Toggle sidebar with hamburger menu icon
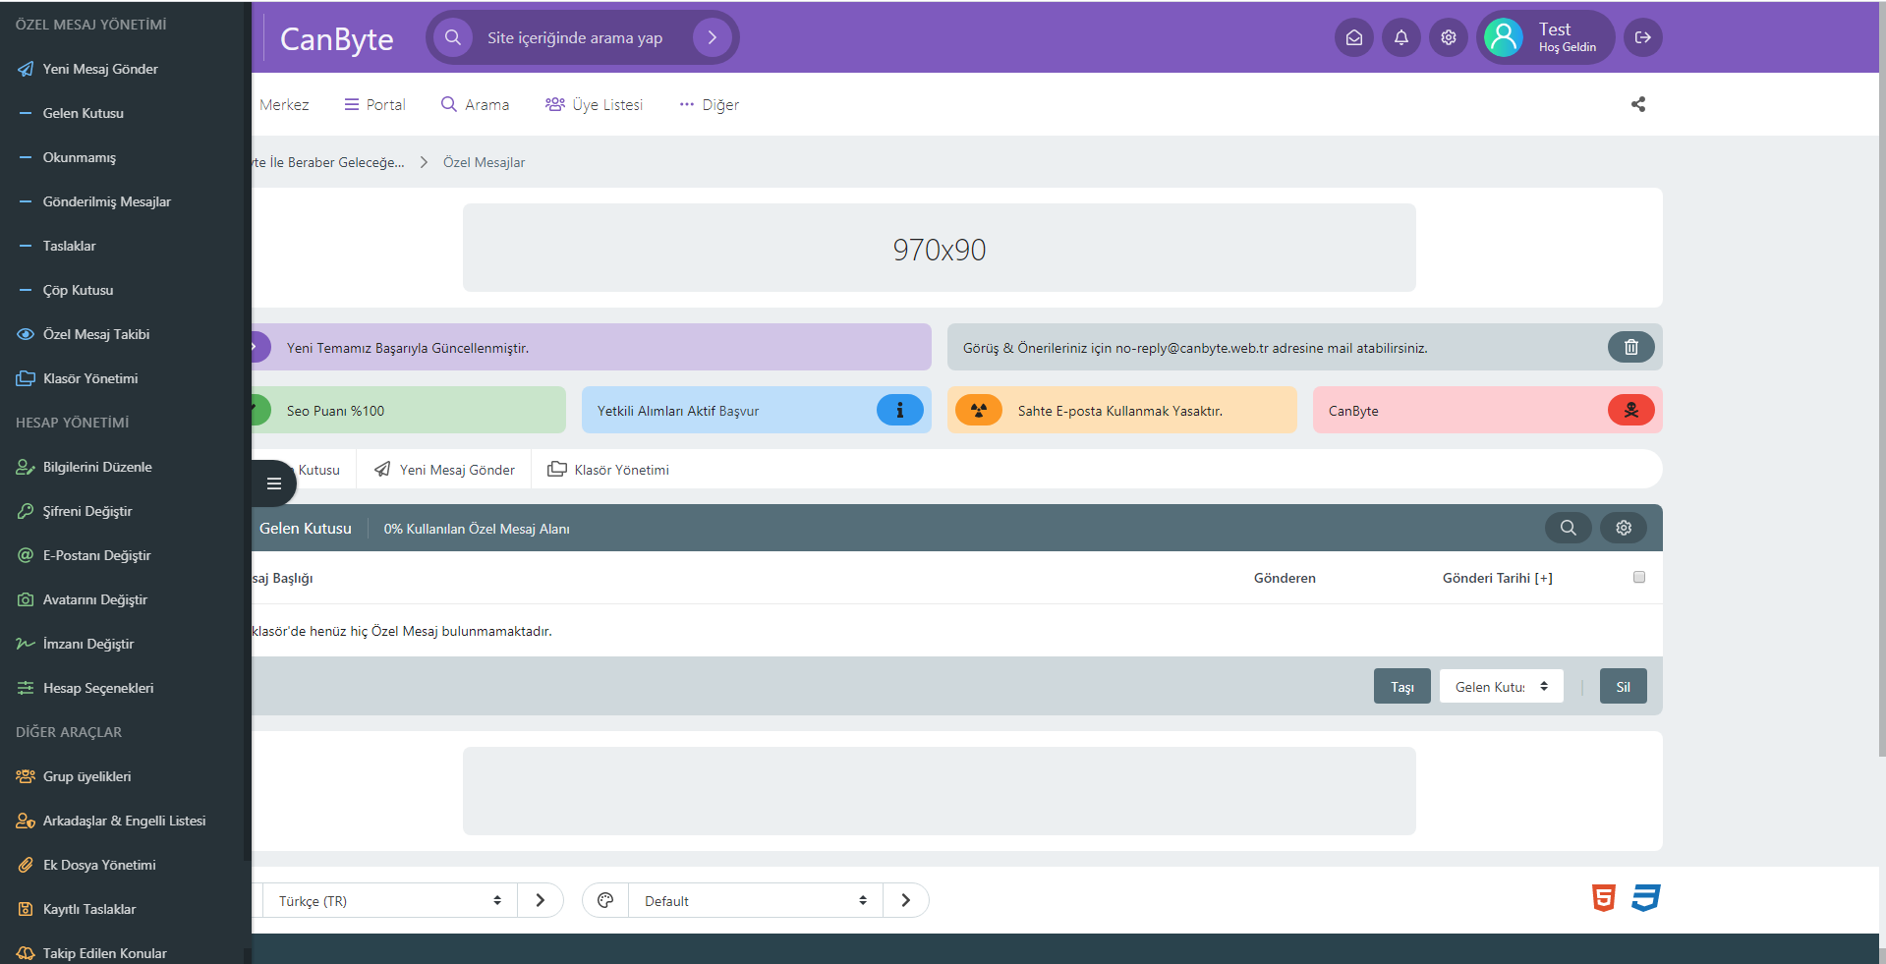This screenshot has width=1886, height=964. point(274,483)
